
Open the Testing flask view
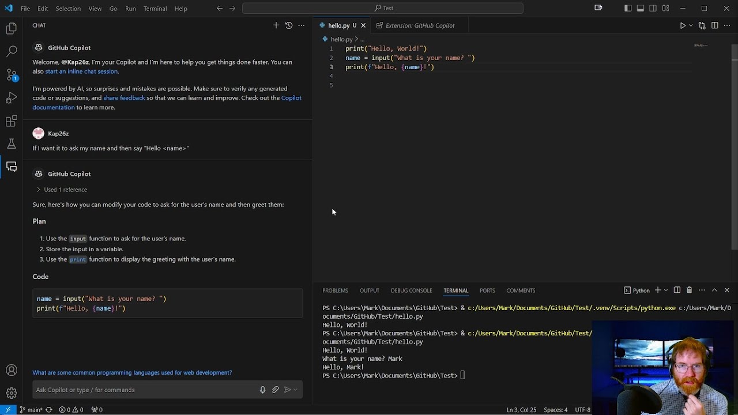coord(12,144)
